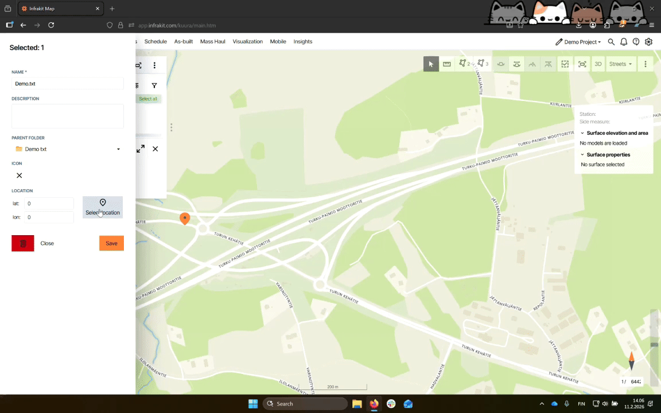The height and width of the screenshot is (413, 661).
Task: Click the cross-section view tool icon
Action: tap(501, 64)
